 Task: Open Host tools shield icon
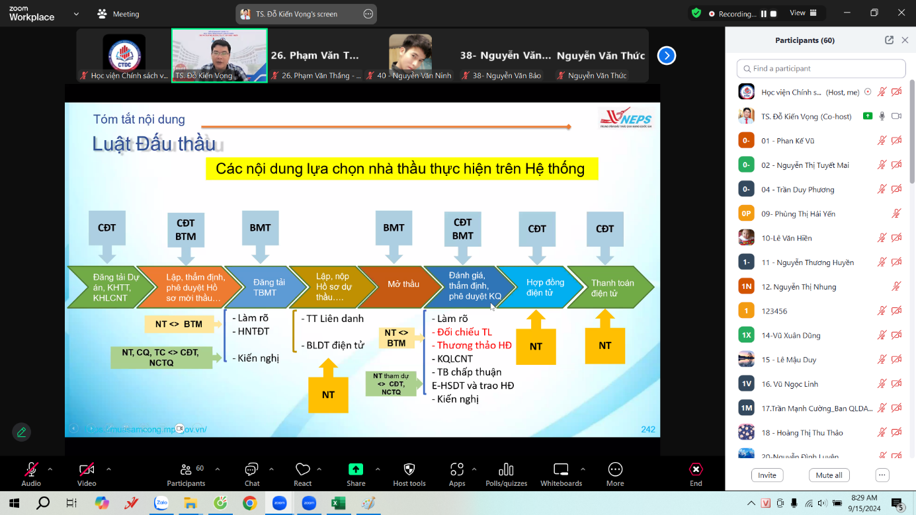409,470
